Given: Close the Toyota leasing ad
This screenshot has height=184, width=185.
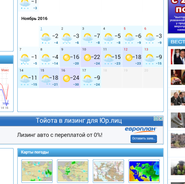Looking at the screenshot, I should point(161,119).
